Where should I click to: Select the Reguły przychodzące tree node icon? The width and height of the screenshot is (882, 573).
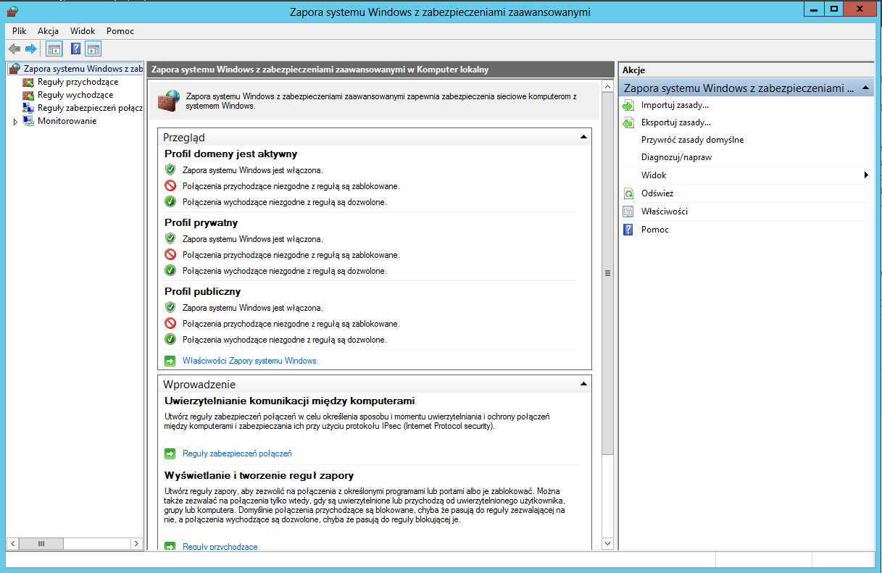tap(28, 82)
